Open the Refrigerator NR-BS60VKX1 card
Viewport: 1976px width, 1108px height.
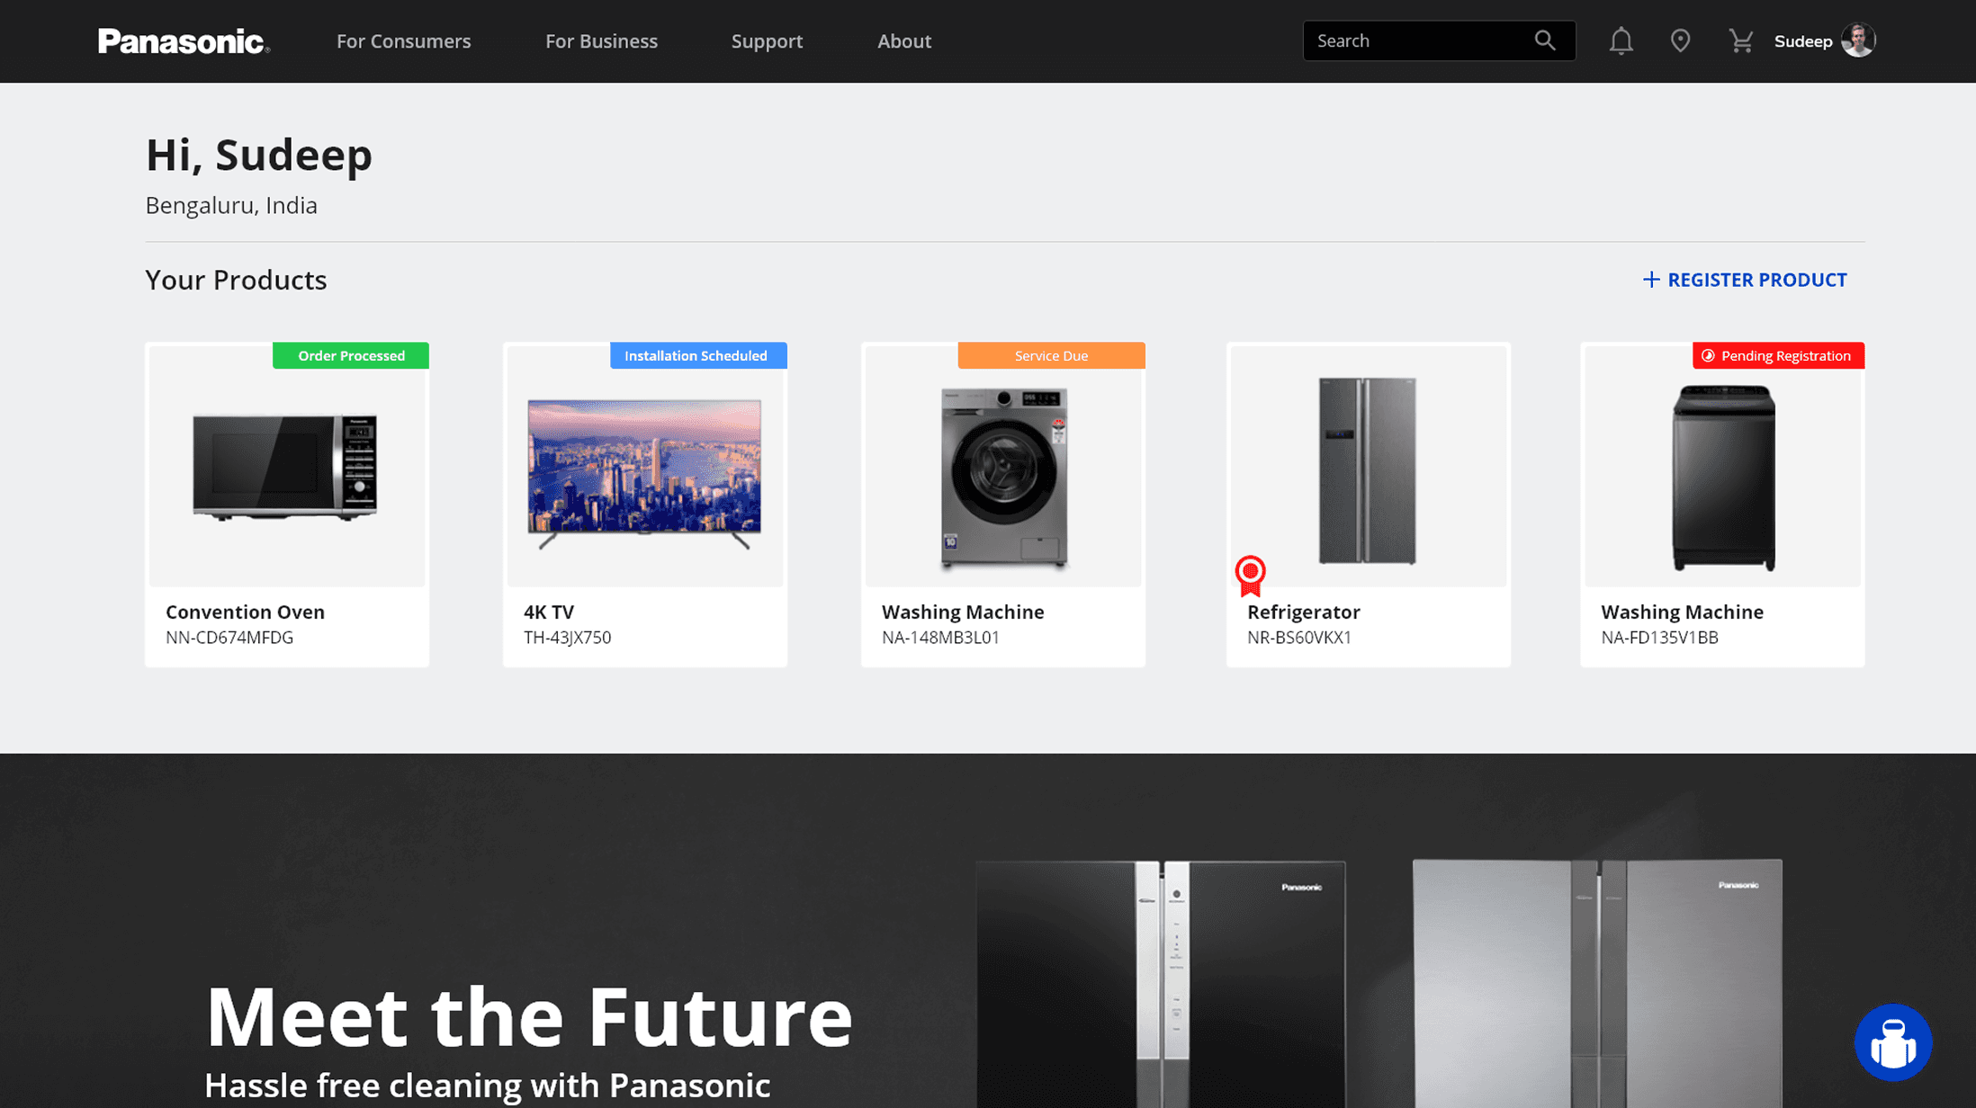1368,505
